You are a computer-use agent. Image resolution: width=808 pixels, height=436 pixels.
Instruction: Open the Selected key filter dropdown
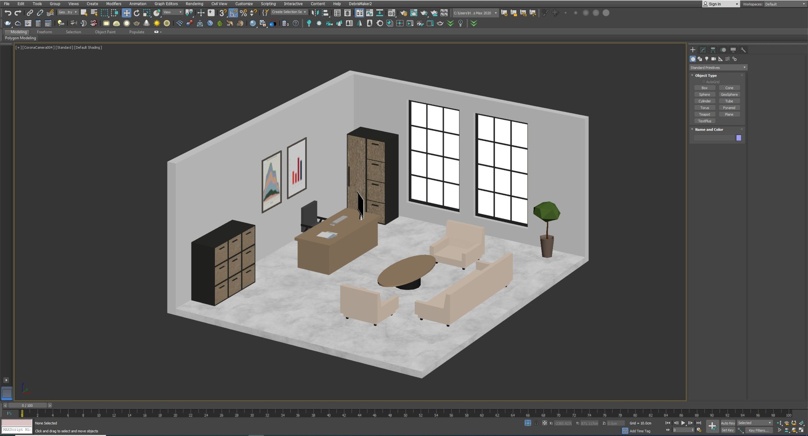pyautogui.click(x=755, y=423)
